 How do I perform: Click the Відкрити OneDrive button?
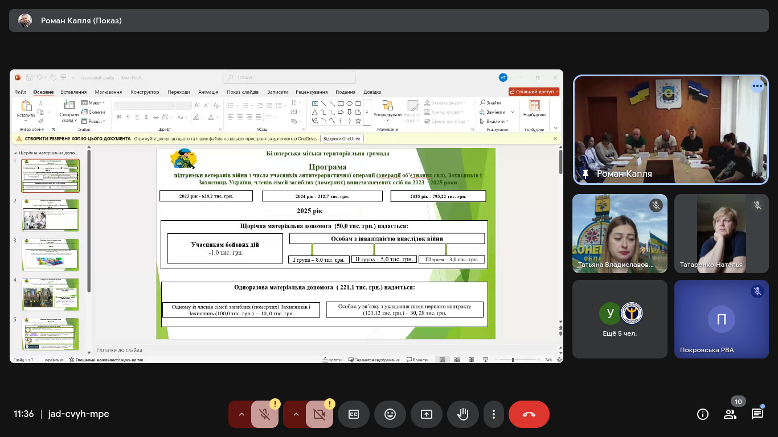click(x=342, y=138)
